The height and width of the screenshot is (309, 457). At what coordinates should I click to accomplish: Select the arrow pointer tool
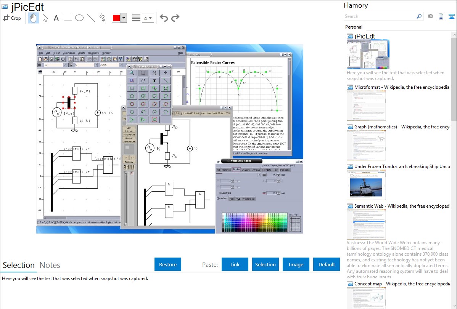coord(45,18)
